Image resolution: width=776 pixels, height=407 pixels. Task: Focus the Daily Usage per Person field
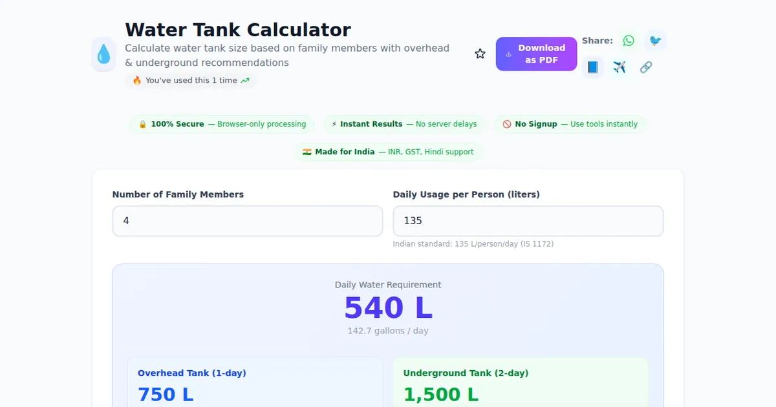click(528, 221)
